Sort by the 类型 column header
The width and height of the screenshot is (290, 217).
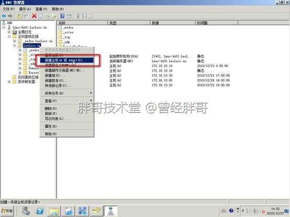[x=129, y=22]
